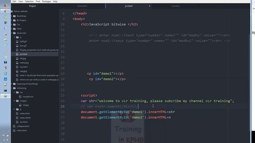Click the editor vertical scrollbar
Viewport: 255px width, 143px height.
(x=249, y=83)
